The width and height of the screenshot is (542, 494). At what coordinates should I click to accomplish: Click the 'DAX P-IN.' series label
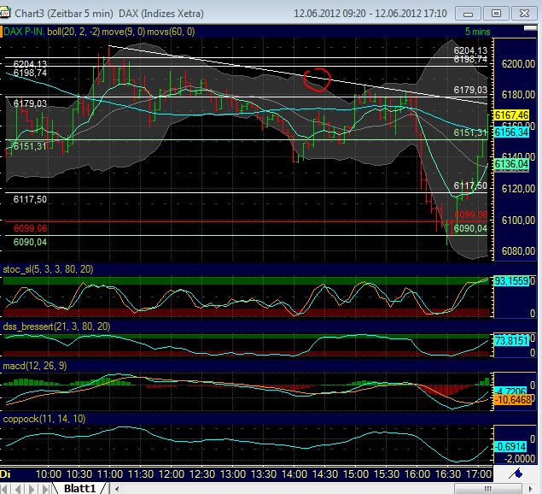click(x=24, y=32)
